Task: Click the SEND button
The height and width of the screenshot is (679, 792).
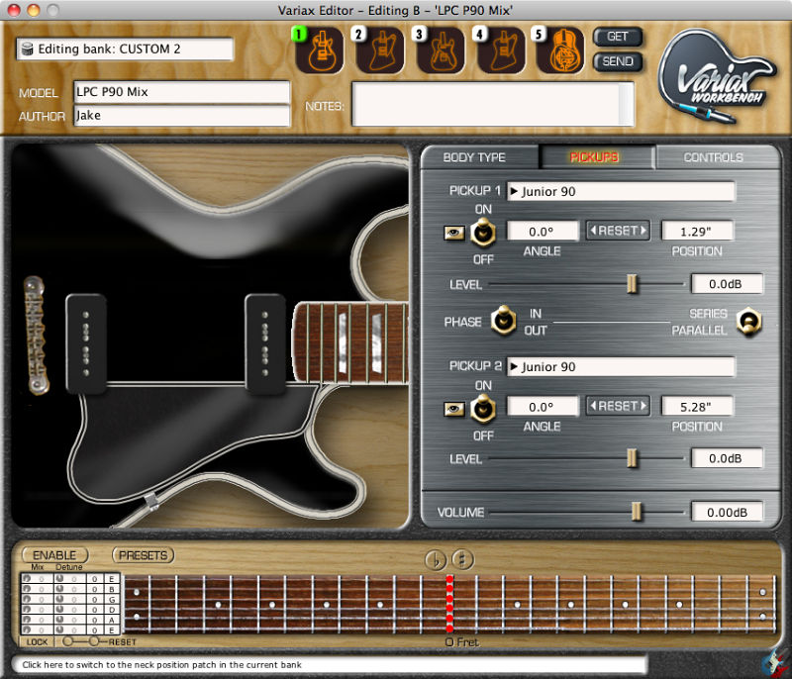Action: tap(617, 61)
